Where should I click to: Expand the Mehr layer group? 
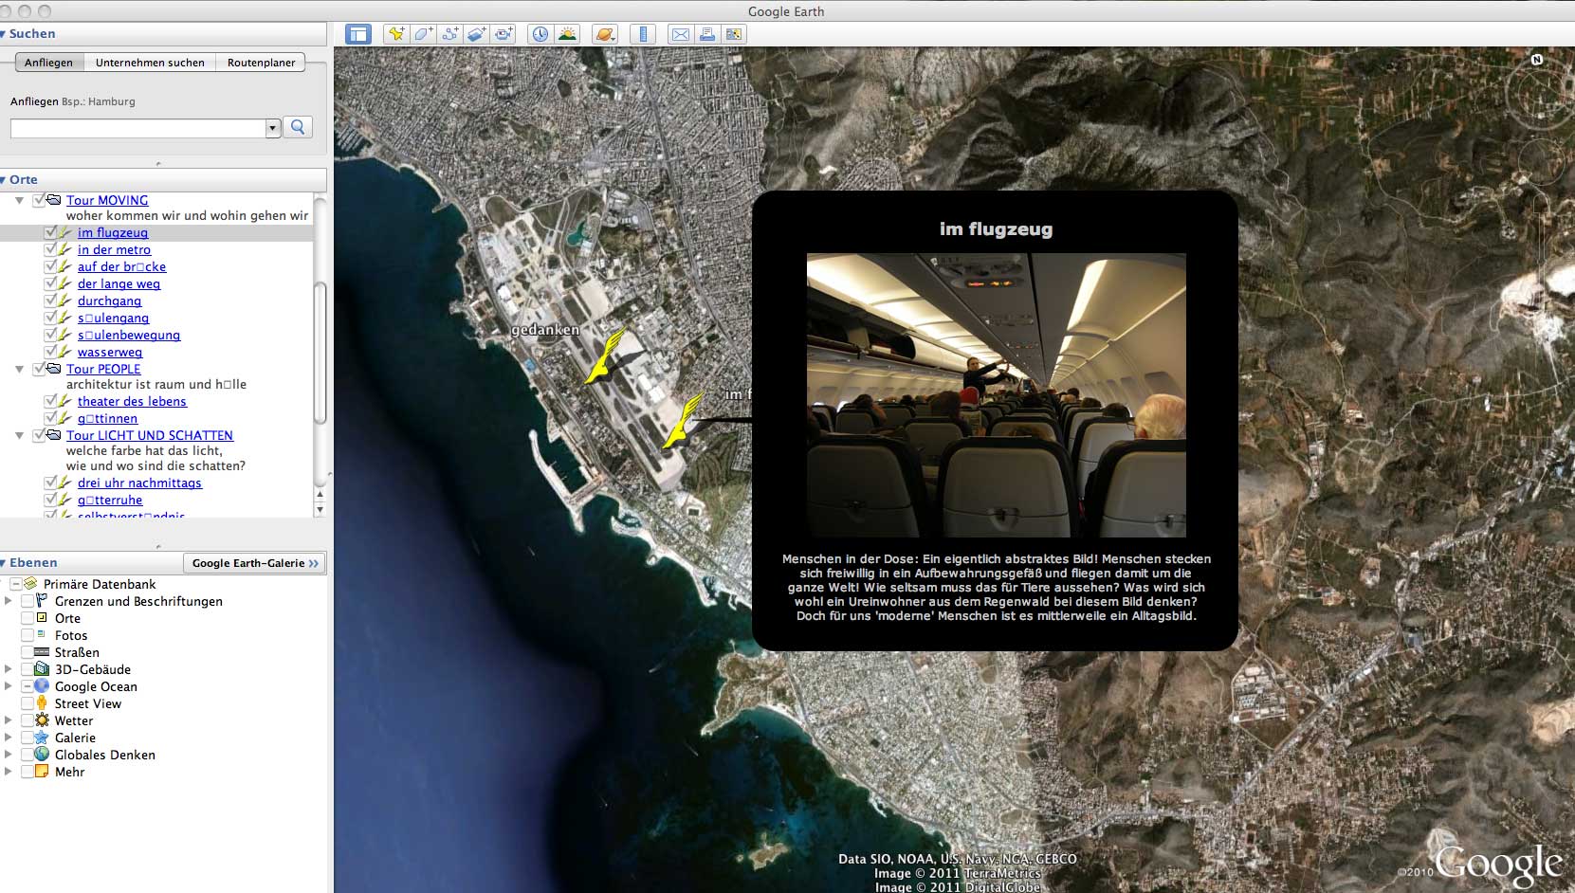9,772
